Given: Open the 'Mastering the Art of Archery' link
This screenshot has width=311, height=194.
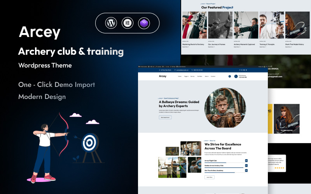Looking at the screenshot, I should 193,44.
